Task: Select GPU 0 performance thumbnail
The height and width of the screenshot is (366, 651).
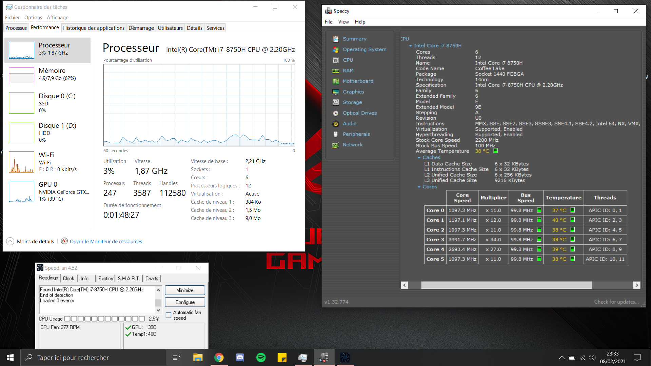Action: click(x=21, y=191)
